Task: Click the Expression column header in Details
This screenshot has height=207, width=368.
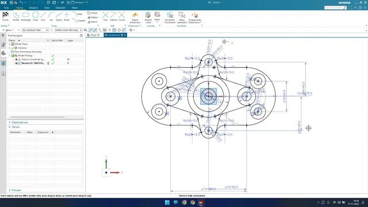Action: [x=43, y=132]
